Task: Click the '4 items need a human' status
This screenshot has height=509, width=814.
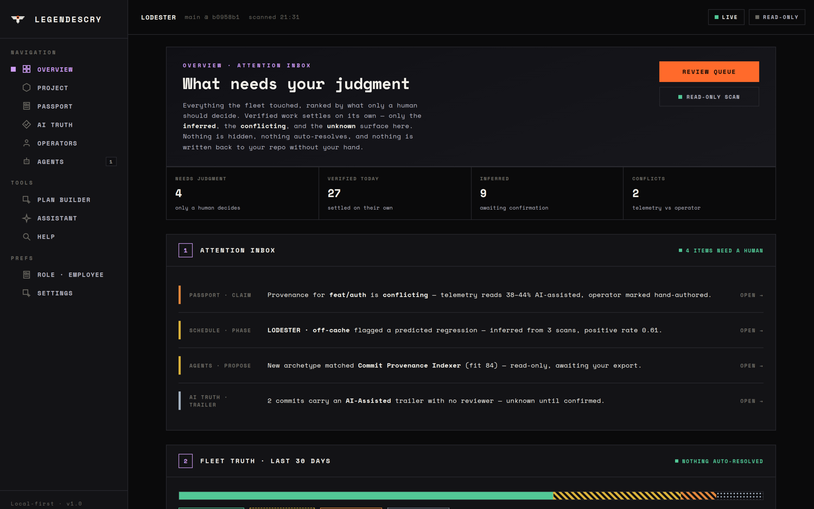Action: pos(721,251)
